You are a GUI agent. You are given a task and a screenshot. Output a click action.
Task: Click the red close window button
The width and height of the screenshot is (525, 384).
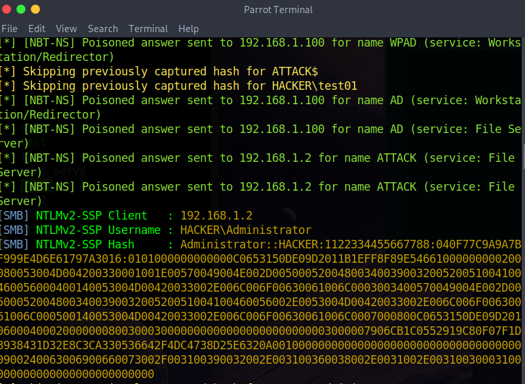click(x=7, y=10)
